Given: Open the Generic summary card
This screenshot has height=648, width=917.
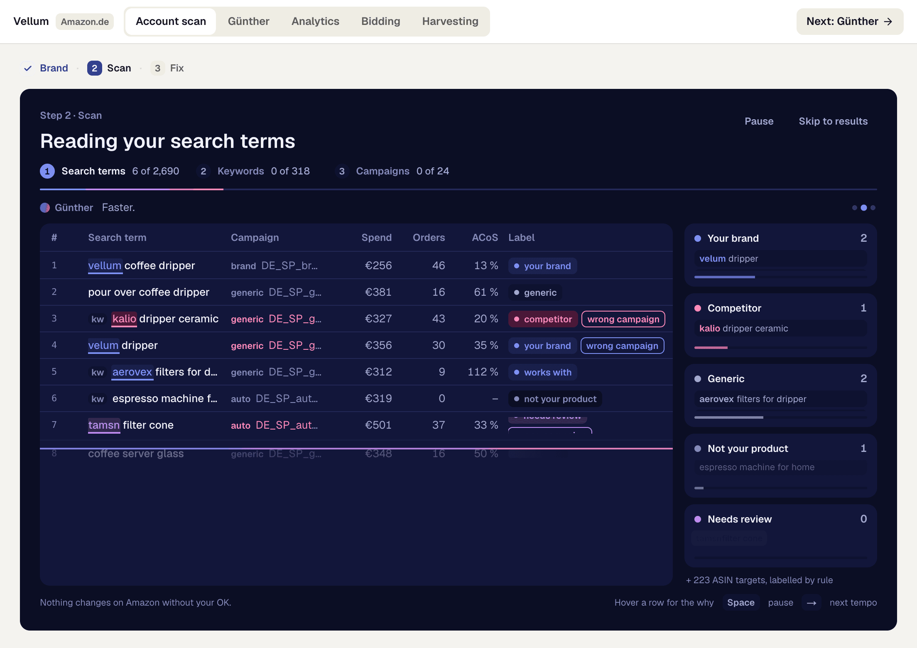Looking at the screenshot, I should coord(780,395).
